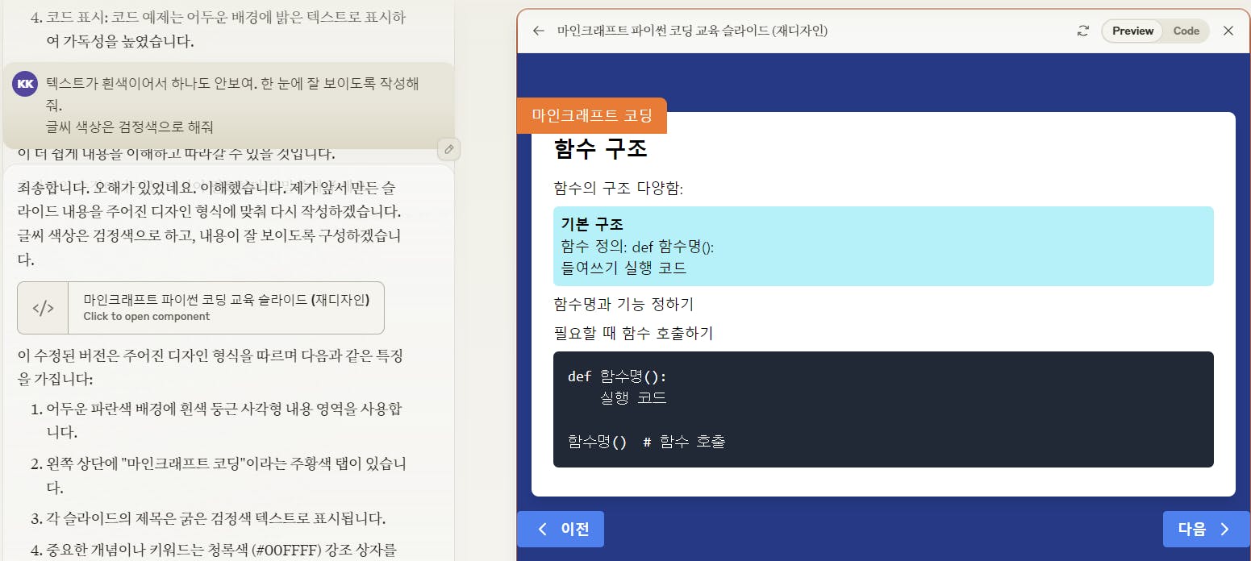The width and height of the screenshot is (1251, 561).
Task: Switch to Code view
Action: (x=1186, y=31)
